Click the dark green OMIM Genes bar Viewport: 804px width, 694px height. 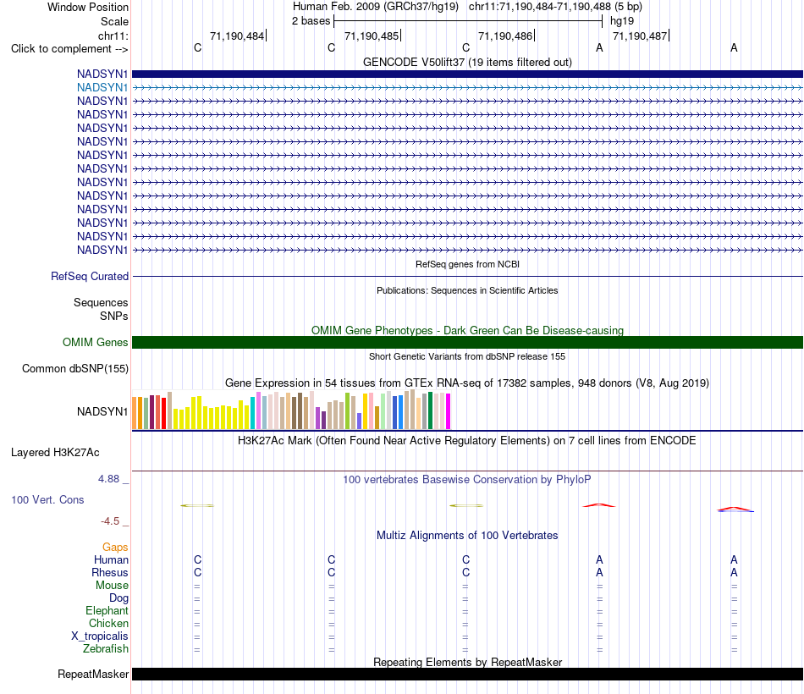pyautogui.click(x=467, y=342)
